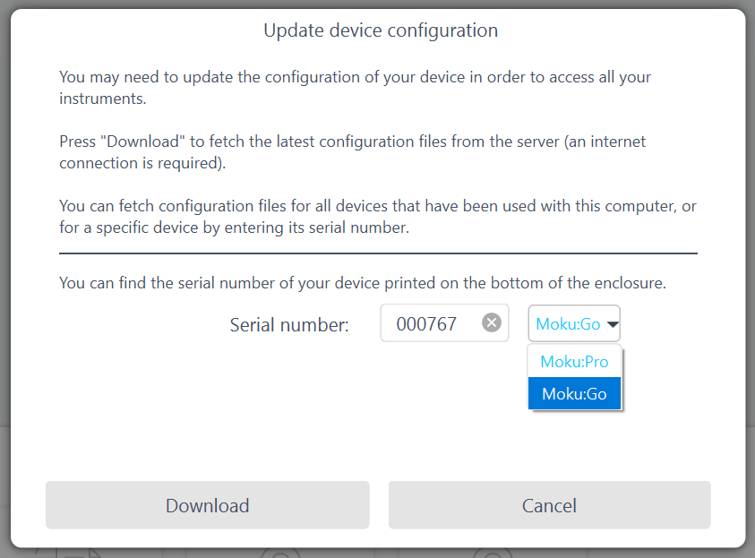This screenshot has width=755, height=558.
Task: Start the Download of configuration files
Action: click(208, 505)
